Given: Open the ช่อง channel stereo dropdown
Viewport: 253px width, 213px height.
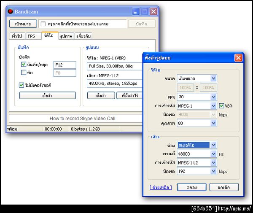Looking at the screenshot, I should (x=197, y=145).
